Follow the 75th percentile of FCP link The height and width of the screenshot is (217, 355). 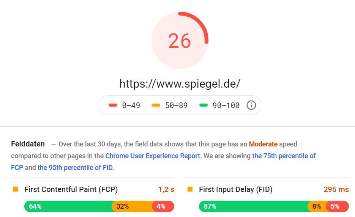coord(163,162)
